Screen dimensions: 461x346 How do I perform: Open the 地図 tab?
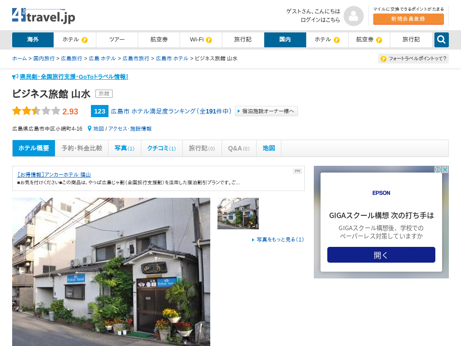coord(269,148)
